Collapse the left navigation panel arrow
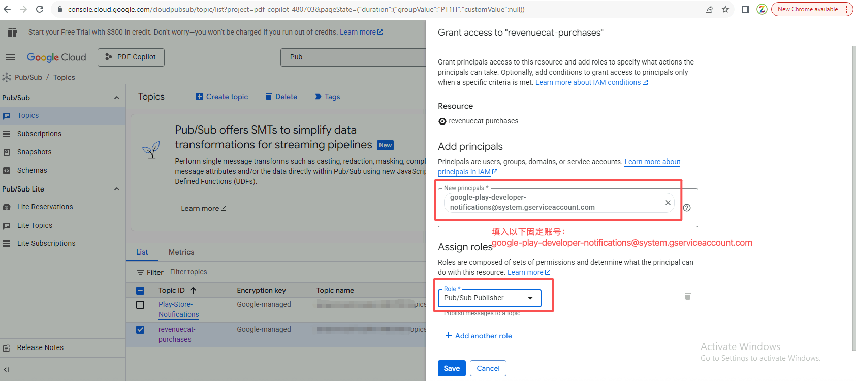 coord(6,370)
